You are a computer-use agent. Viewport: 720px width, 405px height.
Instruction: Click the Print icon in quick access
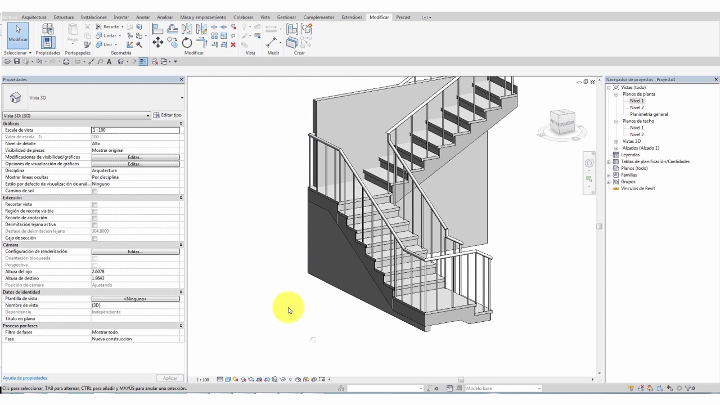pyautogui.click(x=66, y=61)
